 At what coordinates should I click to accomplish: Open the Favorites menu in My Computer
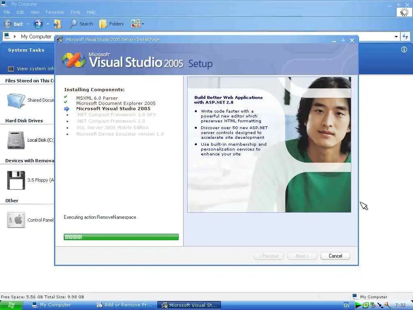54,12
